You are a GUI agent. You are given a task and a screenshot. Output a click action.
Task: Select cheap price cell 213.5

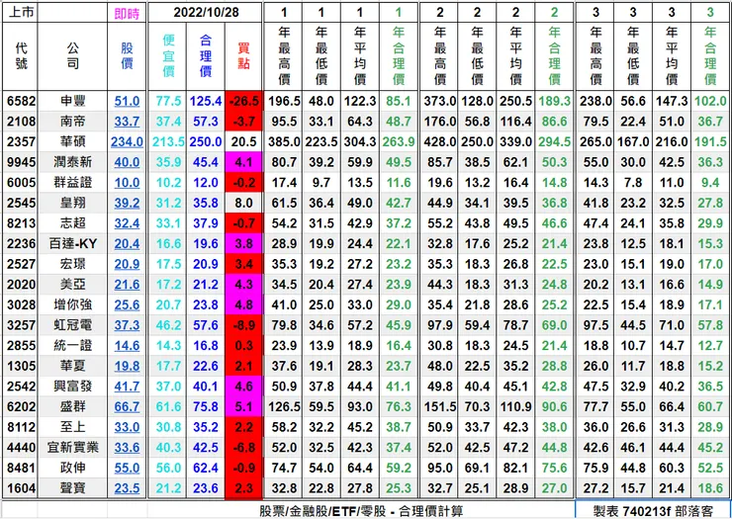coord(167,141)
